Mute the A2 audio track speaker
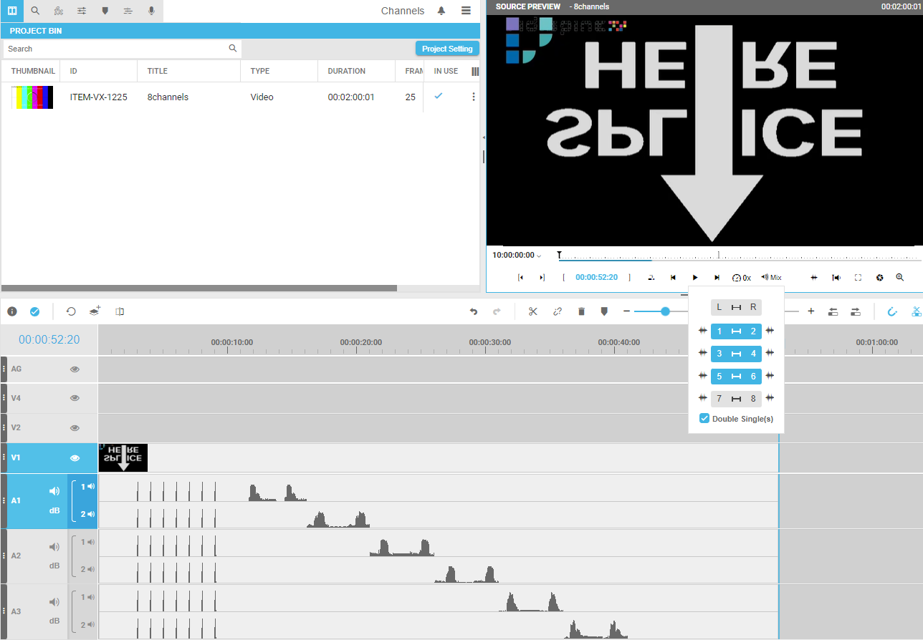 coord(54,547)
